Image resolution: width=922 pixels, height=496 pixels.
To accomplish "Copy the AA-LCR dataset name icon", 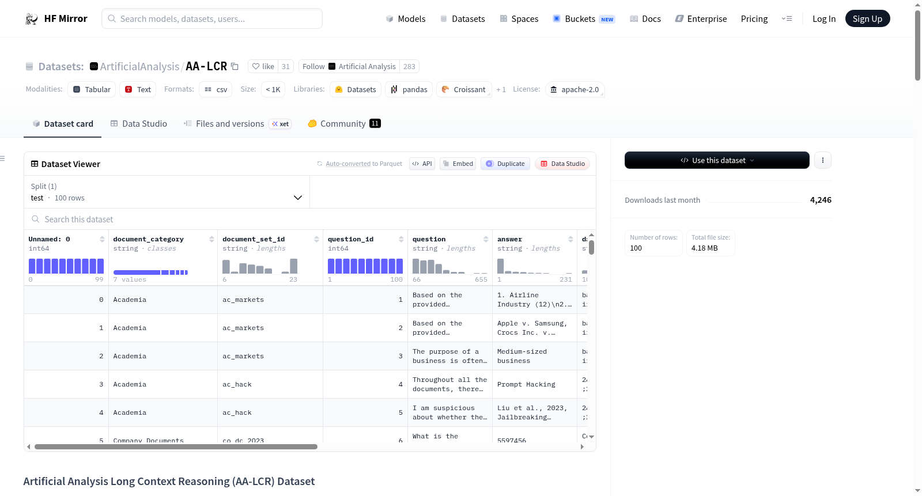I will (235, 66).
